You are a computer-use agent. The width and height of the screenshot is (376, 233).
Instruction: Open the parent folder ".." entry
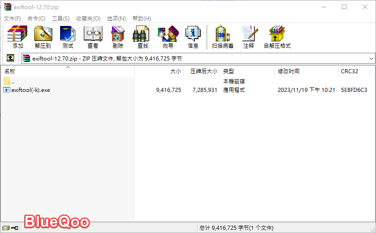(12, 81)
